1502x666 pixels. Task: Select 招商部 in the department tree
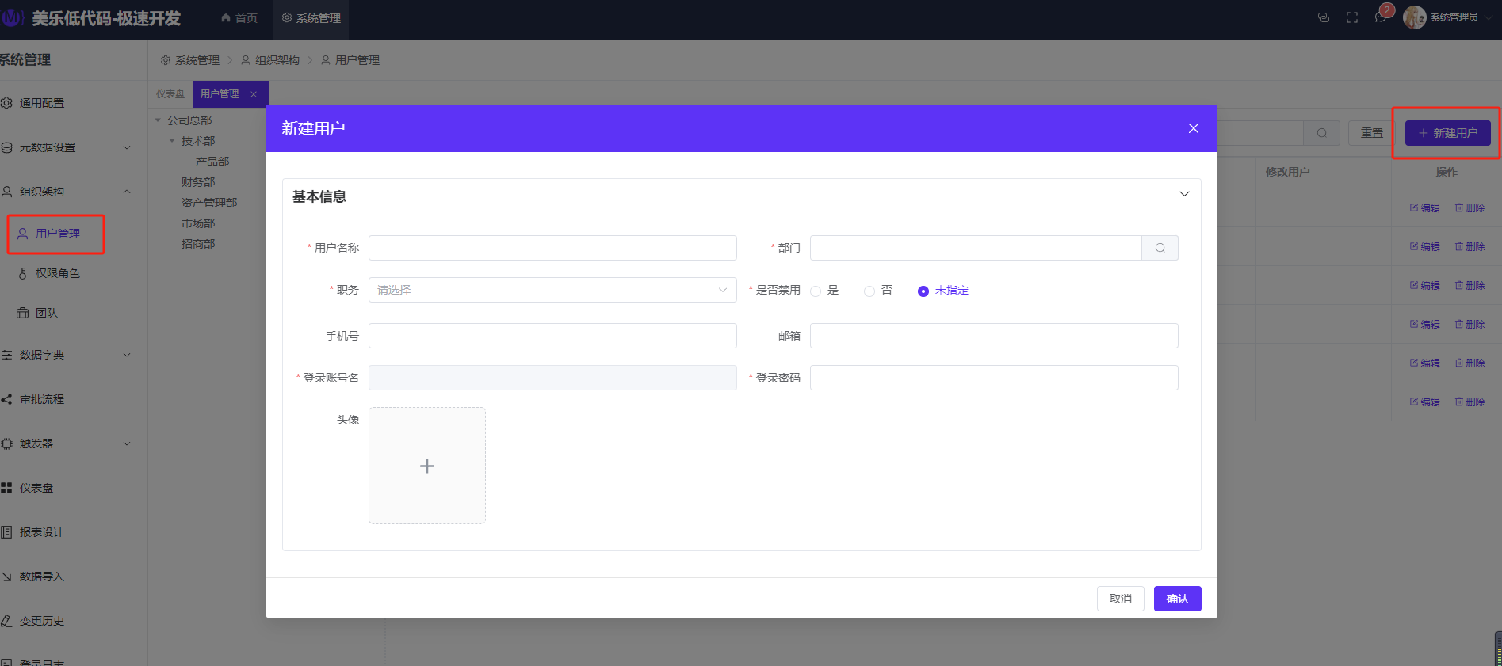(x=198, y=244)
